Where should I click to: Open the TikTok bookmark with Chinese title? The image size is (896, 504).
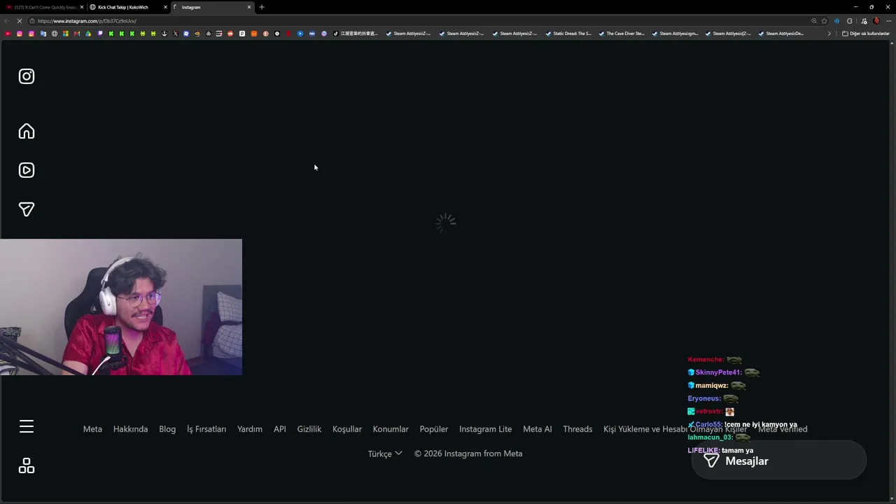pos(356,34)
